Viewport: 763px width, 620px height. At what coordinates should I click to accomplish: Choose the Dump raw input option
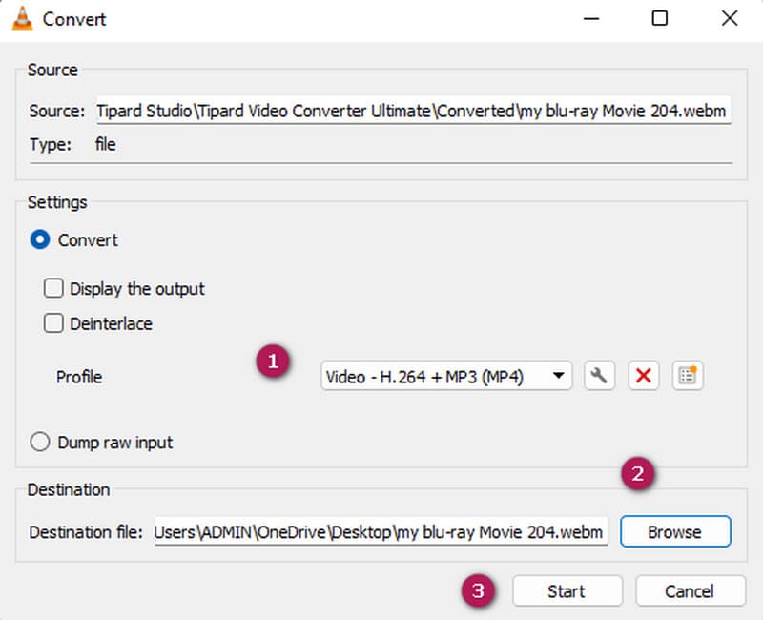[40, 443]
